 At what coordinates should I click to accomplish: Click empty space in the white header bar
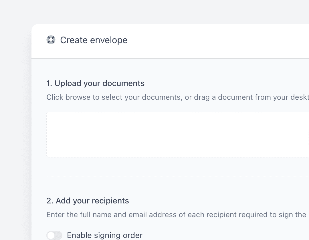pyautogui.click(x=217, y=41)
